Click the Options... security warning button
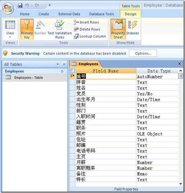This screenshot has height=193, width=185. pos(143,53)
